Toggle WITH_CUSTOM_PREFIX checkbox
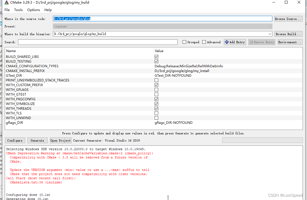The height and width of the screenshot is (200, 307). 156,85
